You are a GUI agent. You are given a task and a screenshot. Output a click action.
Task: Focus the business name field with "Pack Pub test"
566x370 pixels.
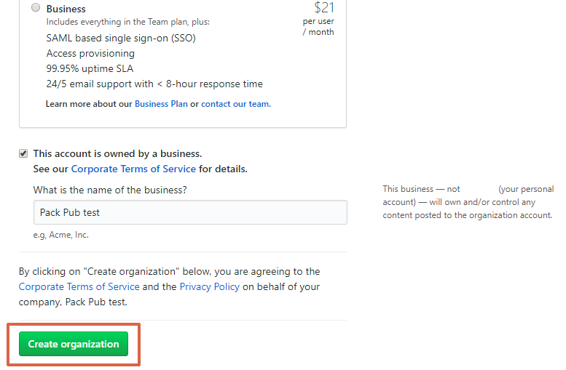click(190, 212)
